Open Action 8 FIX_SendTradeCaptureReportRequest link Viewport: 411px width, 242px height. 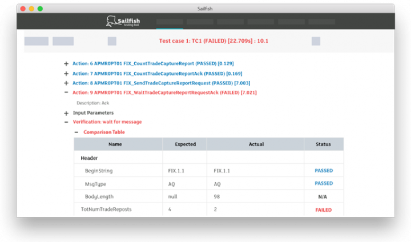coord(161,83)
